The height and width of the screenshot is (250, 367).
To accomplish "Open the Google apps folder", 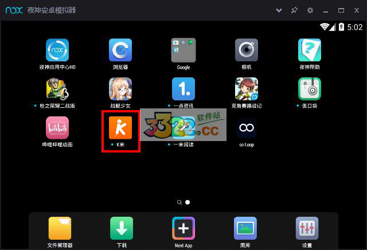I will 183,50.
